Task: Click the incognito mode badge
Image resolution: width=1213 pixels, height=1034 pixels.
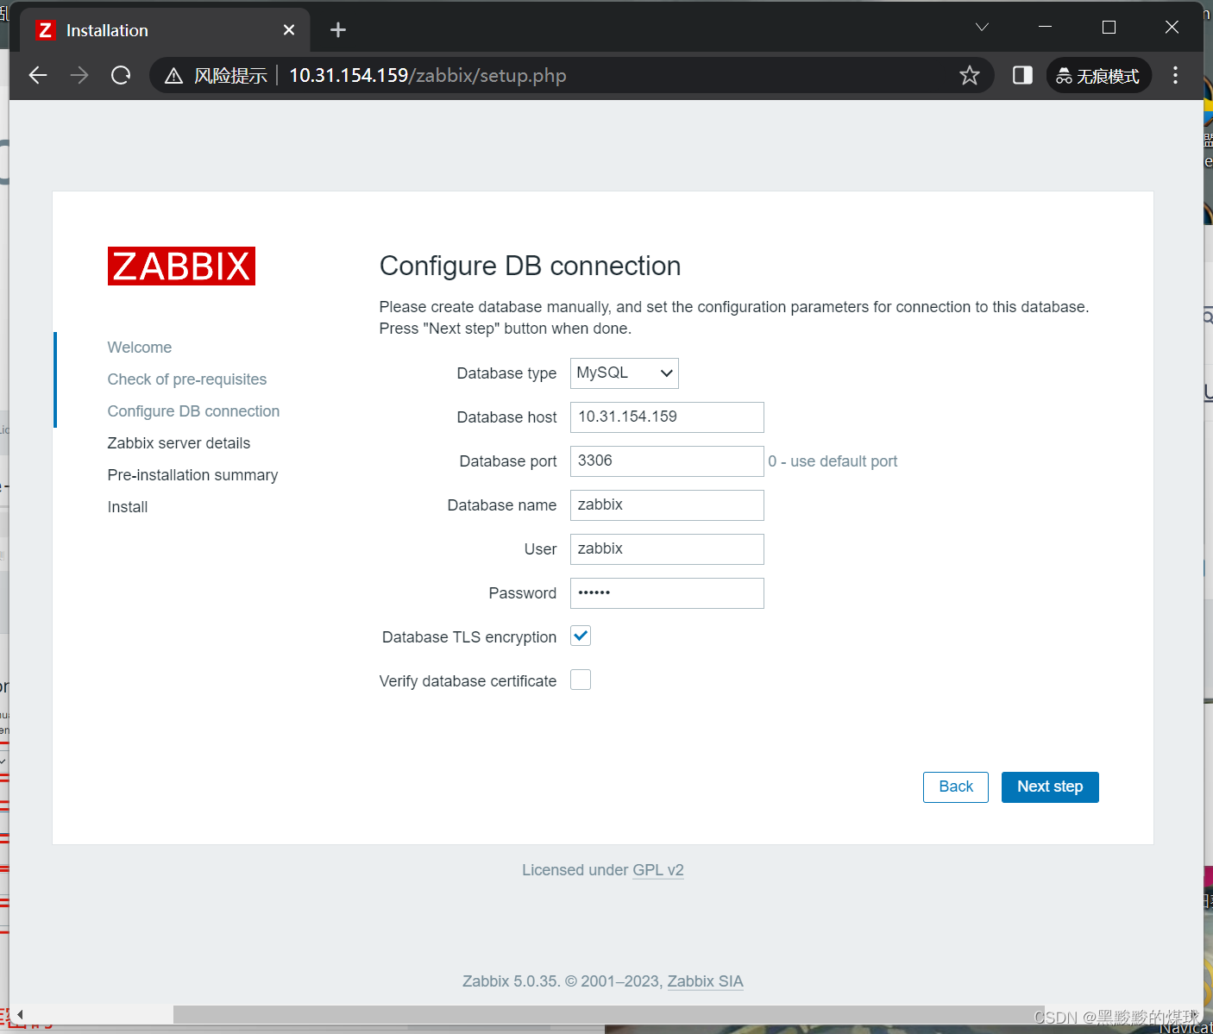Action: pyautogui.click(x=1098, y=75)
